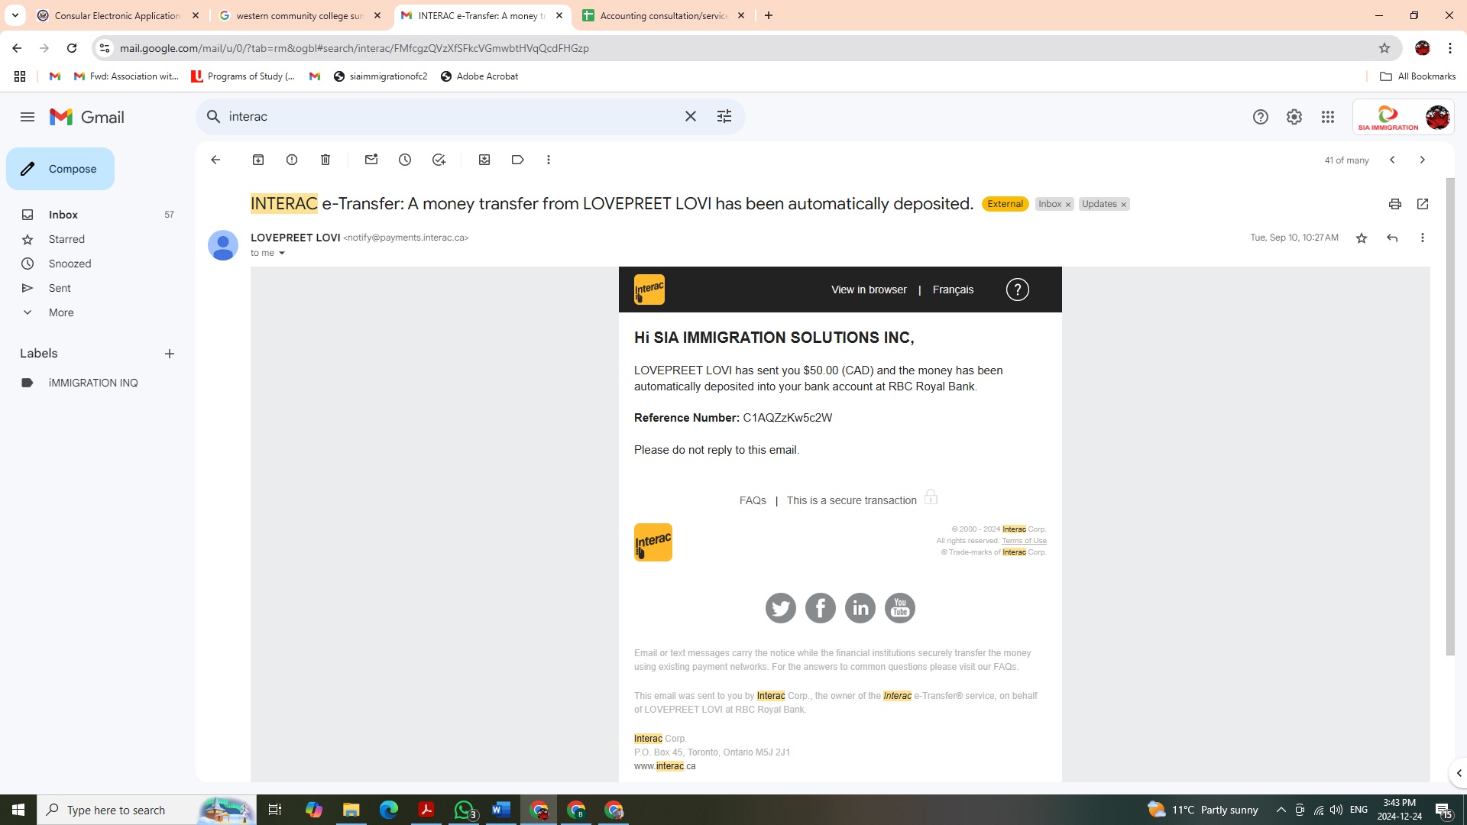This screenshot has height=825, width=1467.
Task: Print the entire email conversation
Action: (1395, 204)
